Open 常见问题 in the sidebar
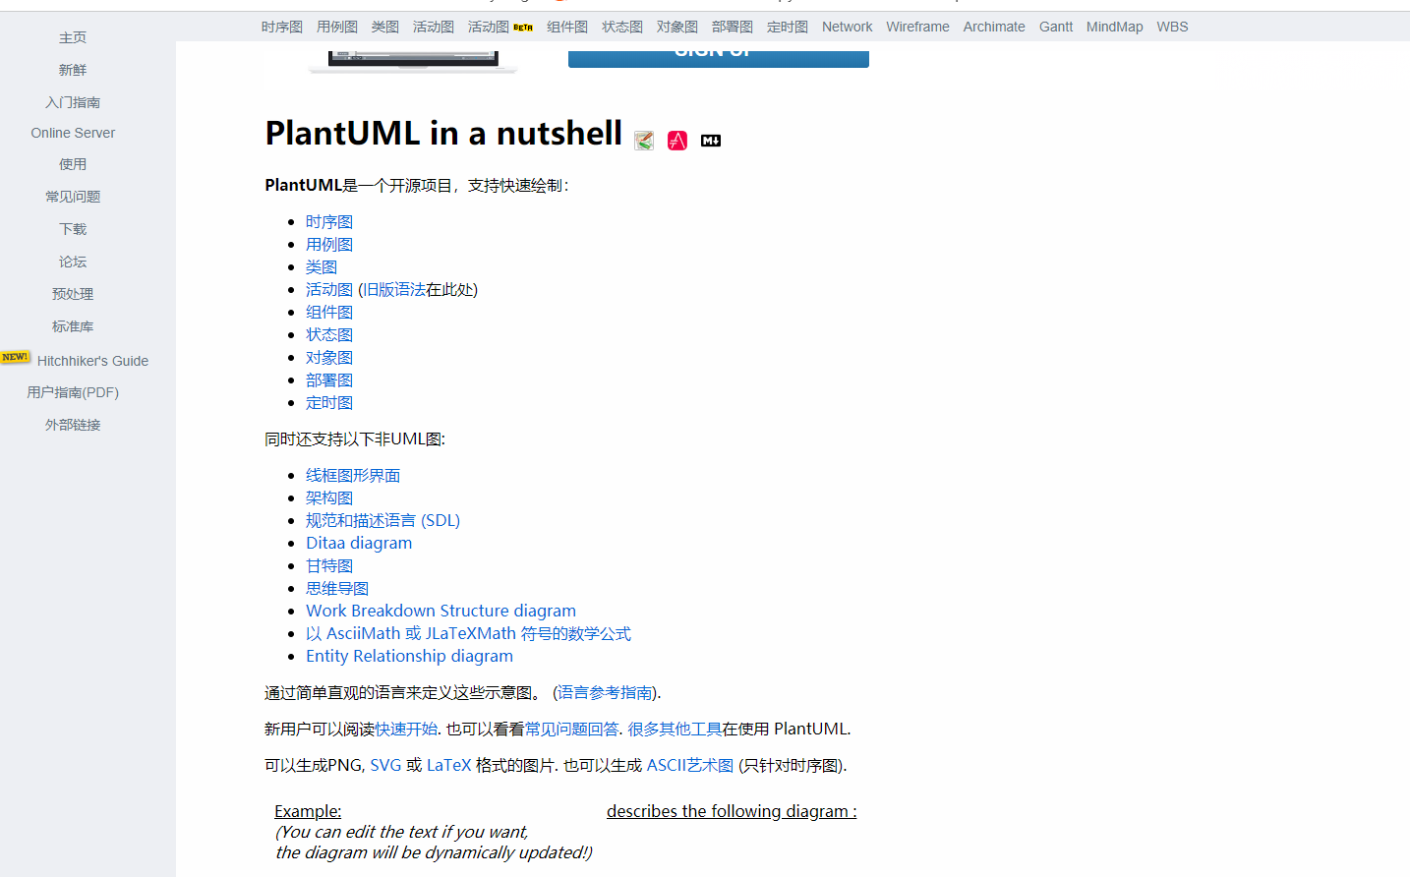The height and width of the screenshot is (877, 1410). coord(73,197)
